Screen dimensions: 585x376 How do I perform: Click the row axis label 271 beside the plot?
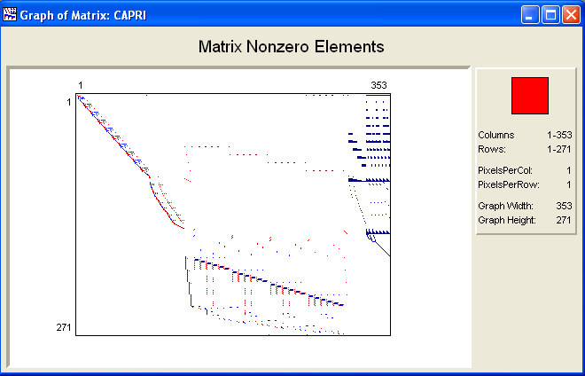(64, 327)
